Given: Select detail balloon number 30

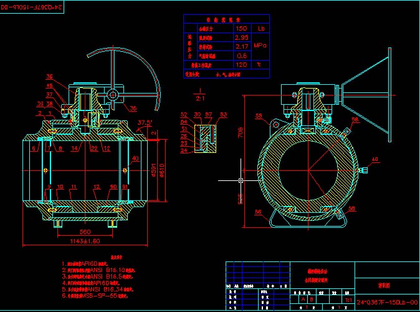Looking at the screenshot, I should pyautogui.click(x=198, y=115).
